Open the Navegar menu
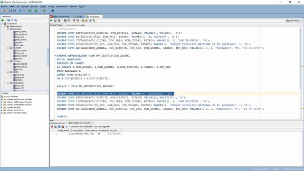The height and width of the screenshot is (171, 304). point(25,6)
